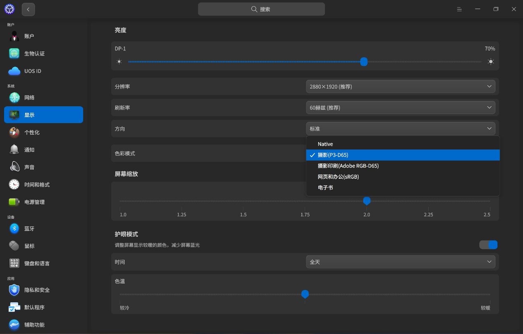Image resolution: width=523 pixels, height=334 pixels.
Task: Open Account settings via its icon
Action: (x=14, y=36)
